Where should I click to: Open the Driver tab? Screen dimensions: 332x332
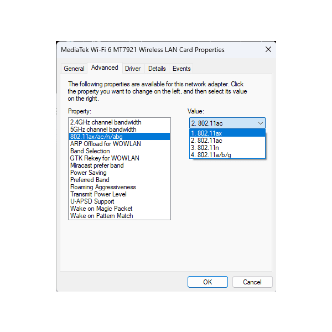133,69
